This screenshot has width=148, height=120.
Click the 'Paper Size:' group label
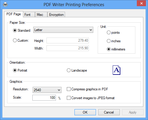click(x=18, y=23)
